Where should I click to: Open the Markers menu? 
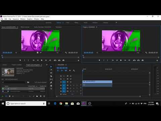click(23, 19)
